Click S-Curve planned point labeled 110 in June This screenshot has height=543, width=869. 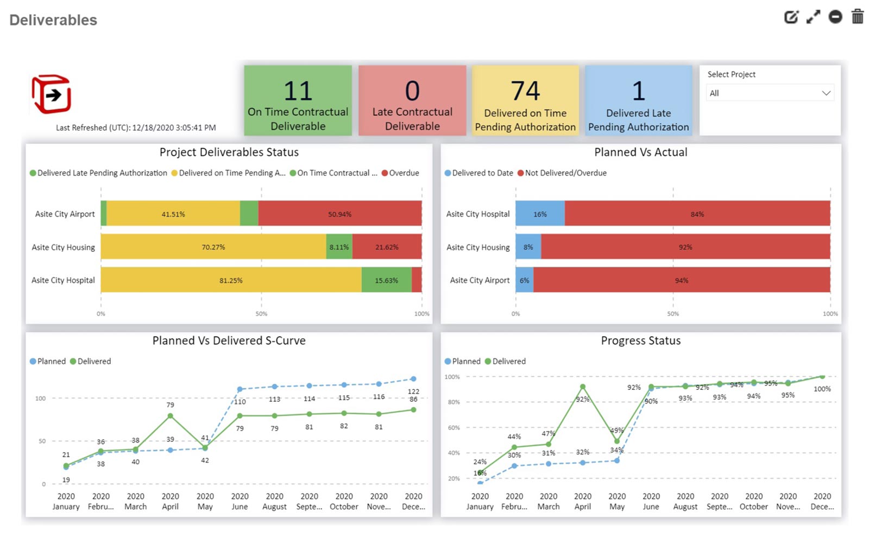coord(240,389)
